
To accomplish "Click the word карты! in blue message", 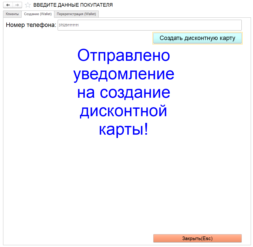I will (124, 130).
